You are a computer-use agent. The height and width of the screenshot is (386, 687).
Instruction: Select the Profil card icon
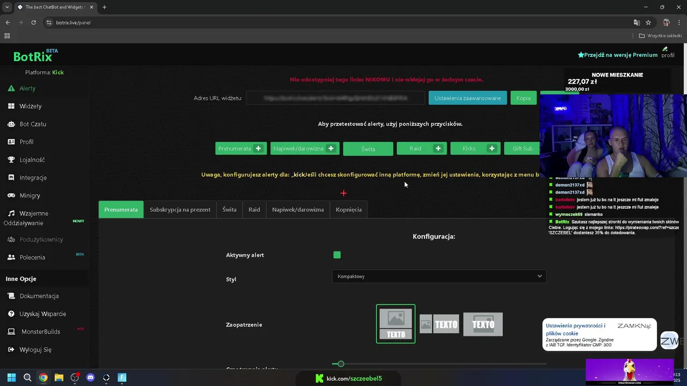(x=11, y=142)
